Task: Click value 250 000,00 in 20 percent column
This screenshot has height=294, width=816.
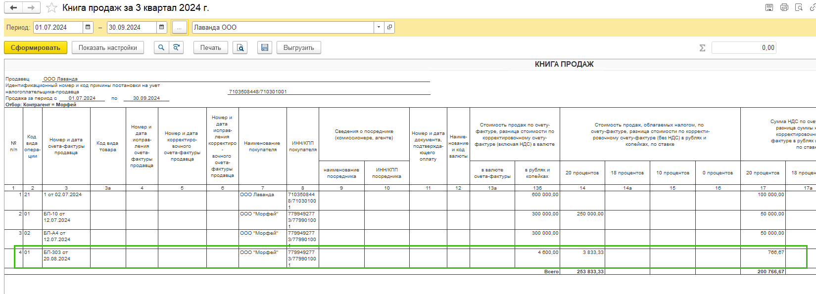Action: point(590,214)
